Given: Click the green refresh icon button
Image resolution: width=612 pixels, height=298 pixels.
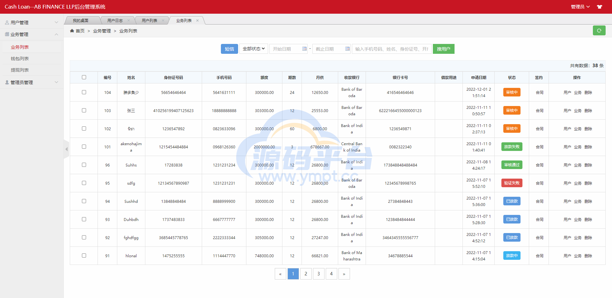Looking at the screenshot, I should (x=599, y=31).
